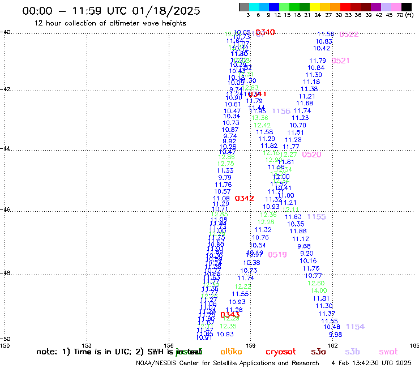
Task: Click the wave height value 11.68
Action: (x=305, y=103)
